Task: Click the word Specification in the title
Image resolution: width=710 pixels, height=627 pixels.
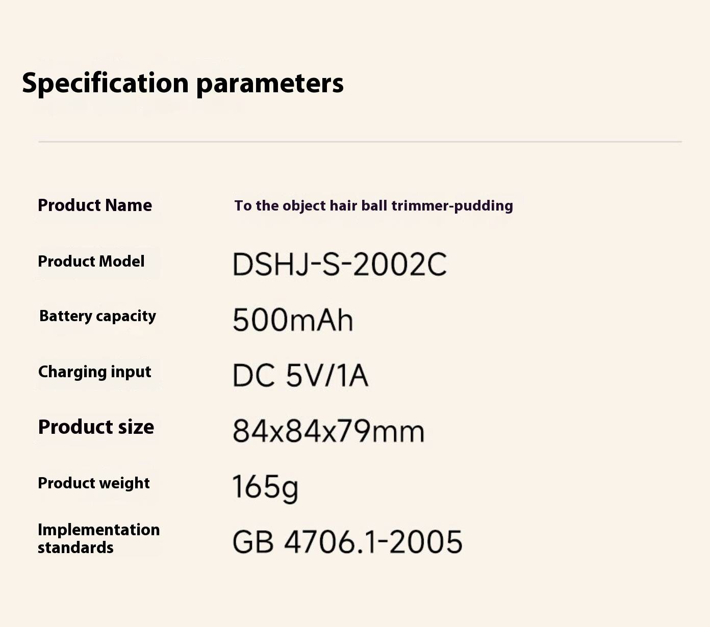Action: coord(106,83)
